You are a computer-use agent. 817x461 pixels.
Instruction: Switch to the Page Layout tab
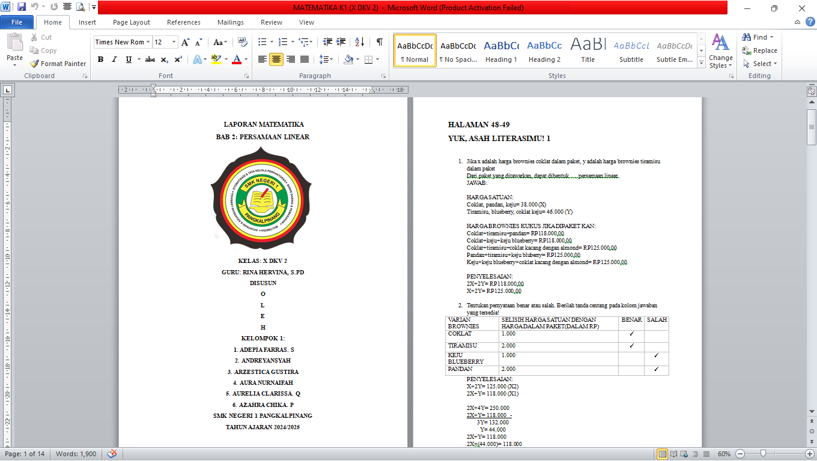[132, 22]
